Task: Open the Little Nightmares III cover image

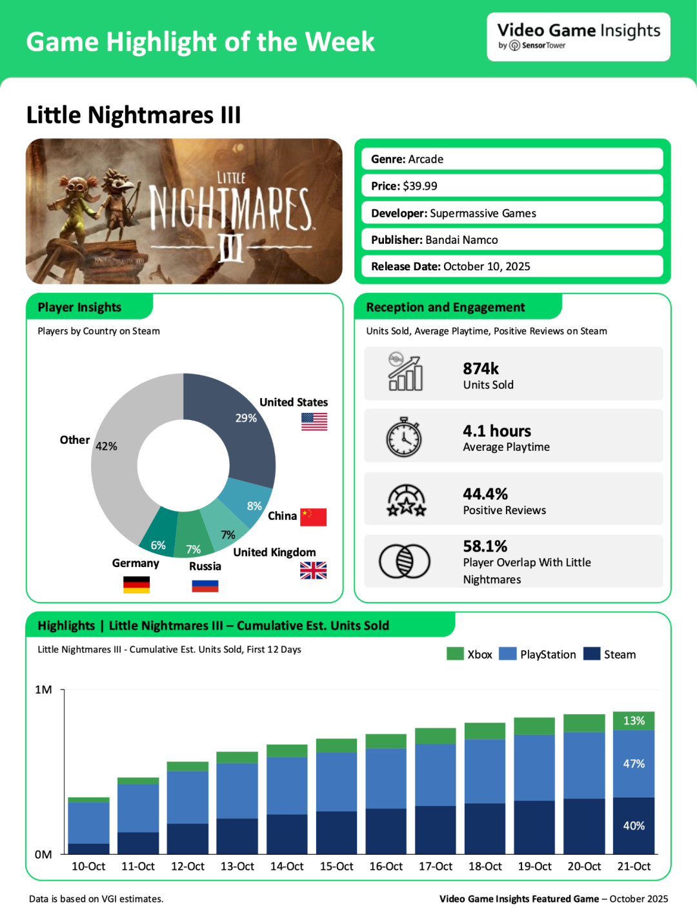Action: pyautogui.click(x=184, y=211)
